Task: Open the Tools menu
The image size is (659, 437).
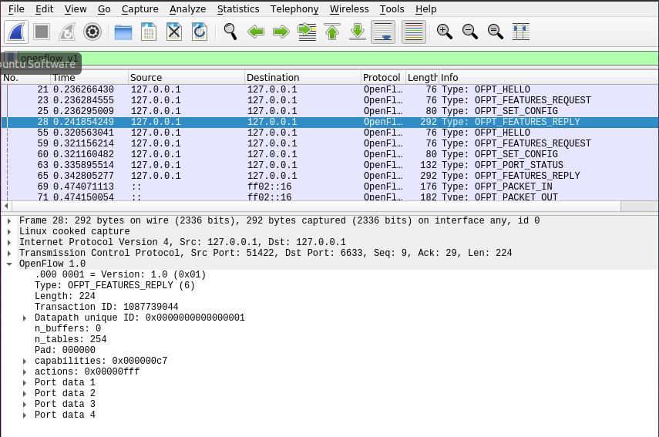Action: [x=392, y=8]
